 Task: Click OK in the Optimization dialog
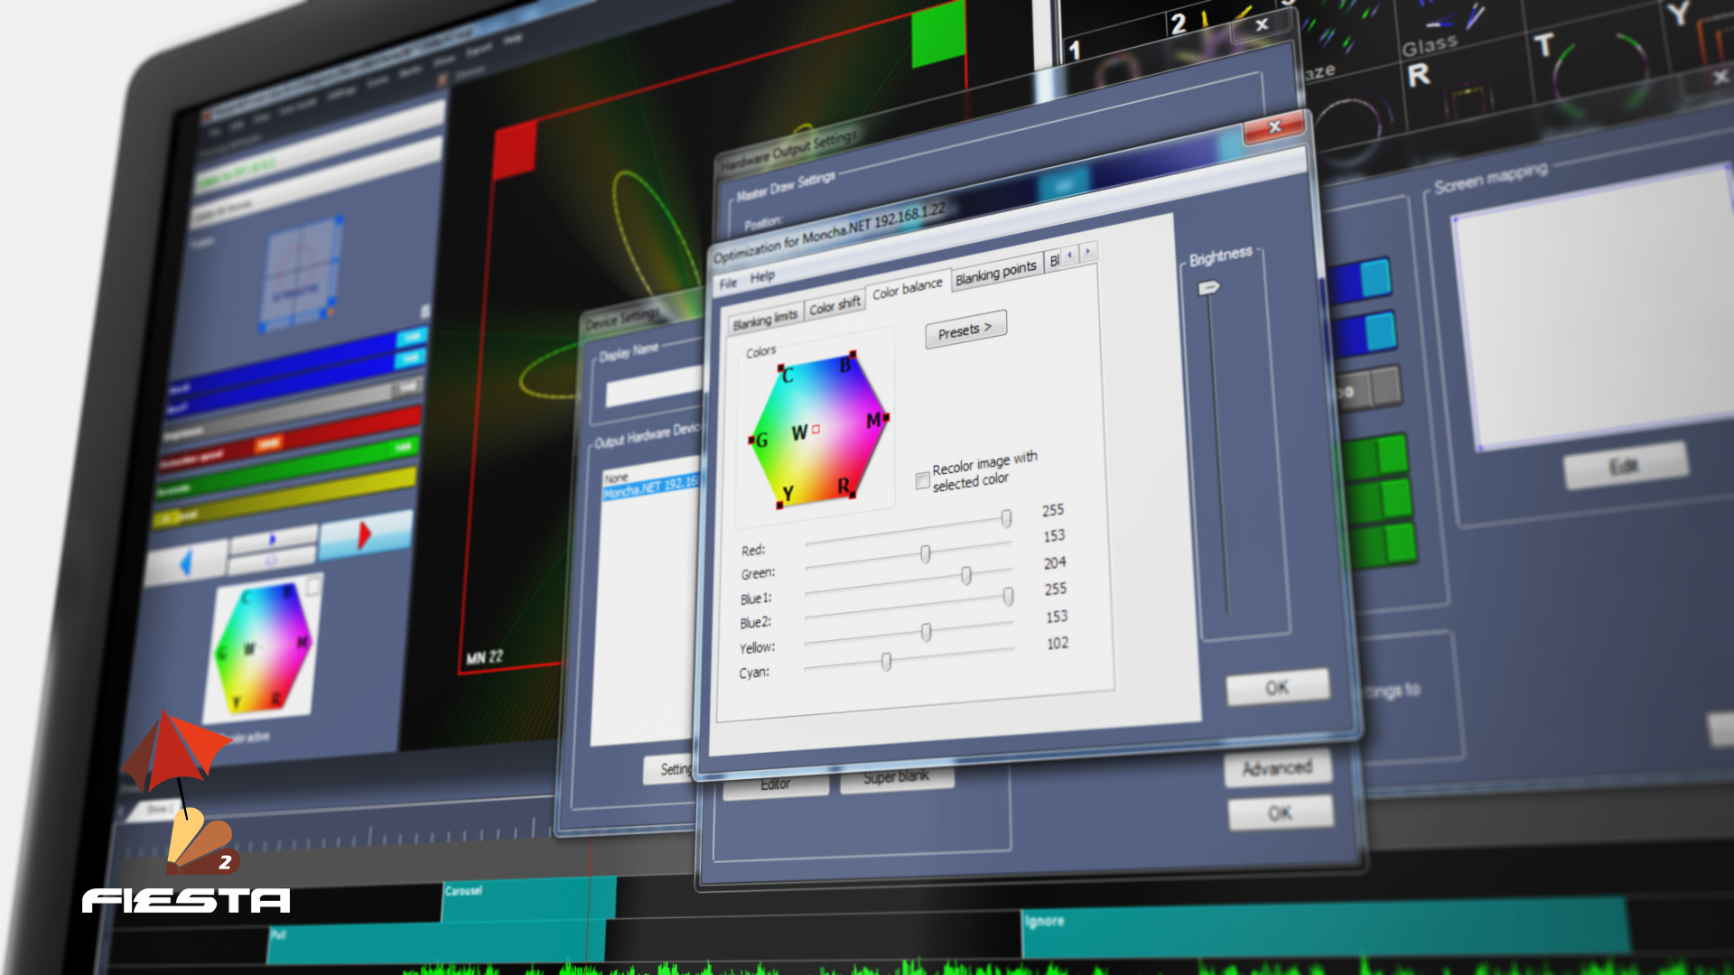1276,688
